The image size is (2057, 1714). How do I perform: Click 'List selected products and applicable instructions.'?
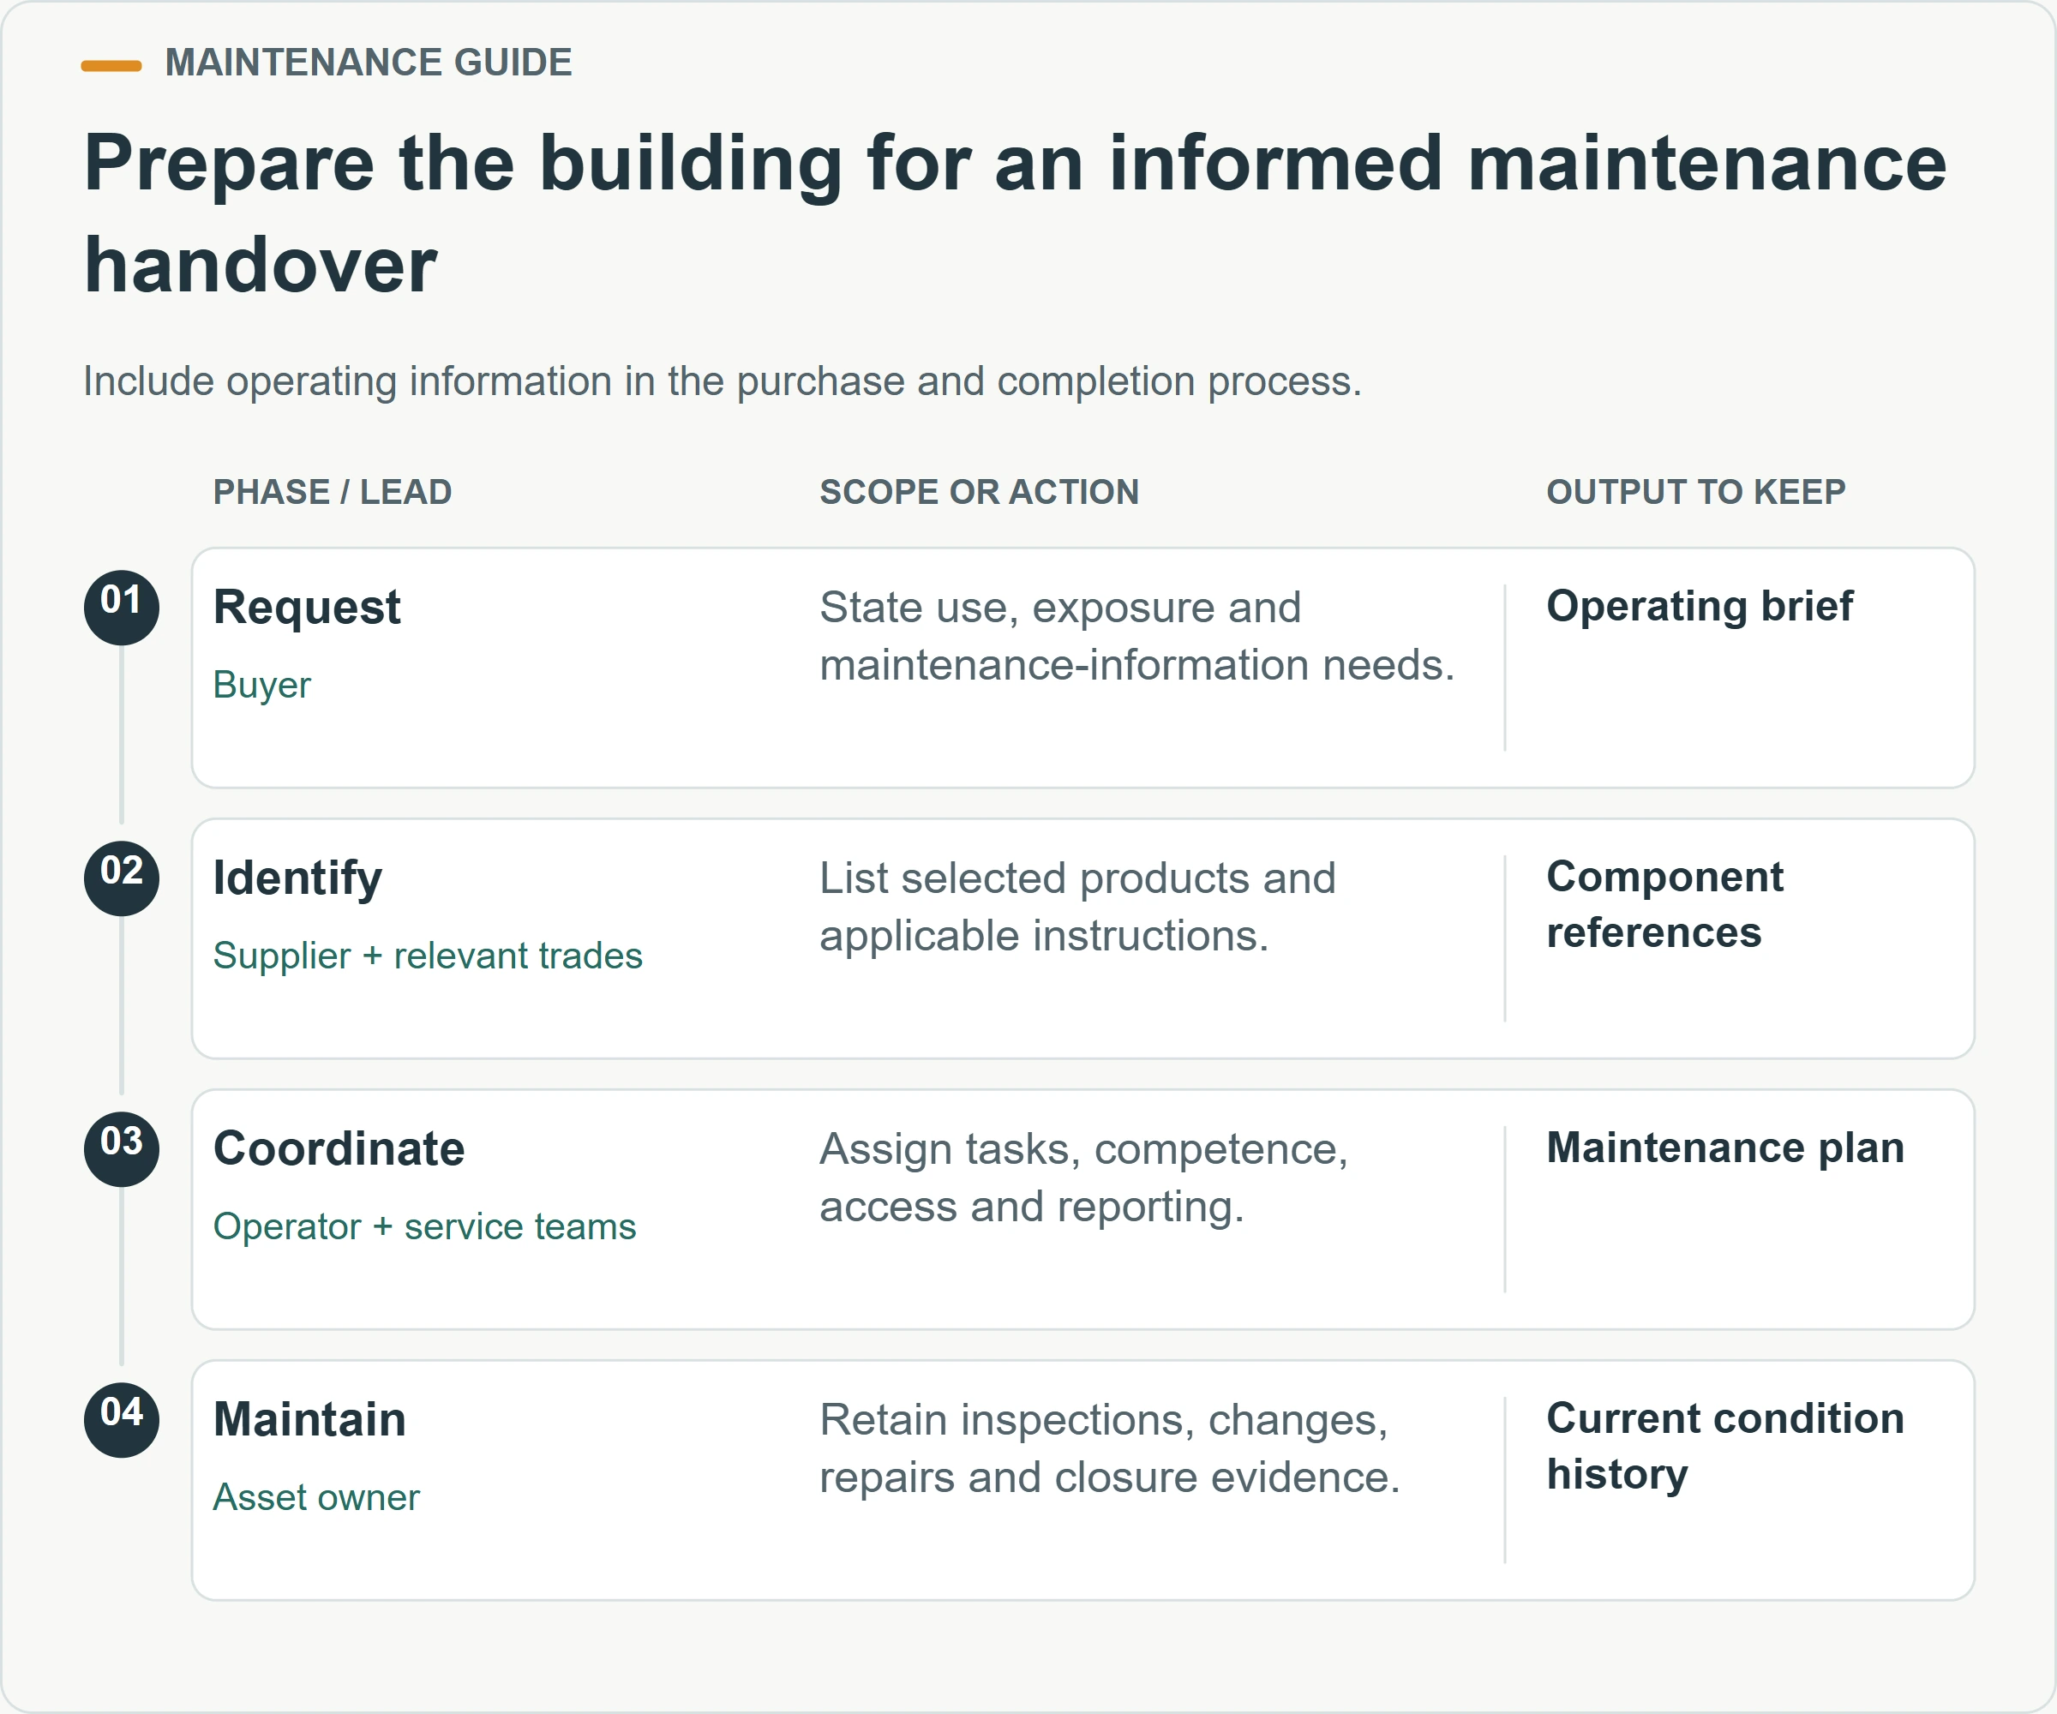point(1077,907)
